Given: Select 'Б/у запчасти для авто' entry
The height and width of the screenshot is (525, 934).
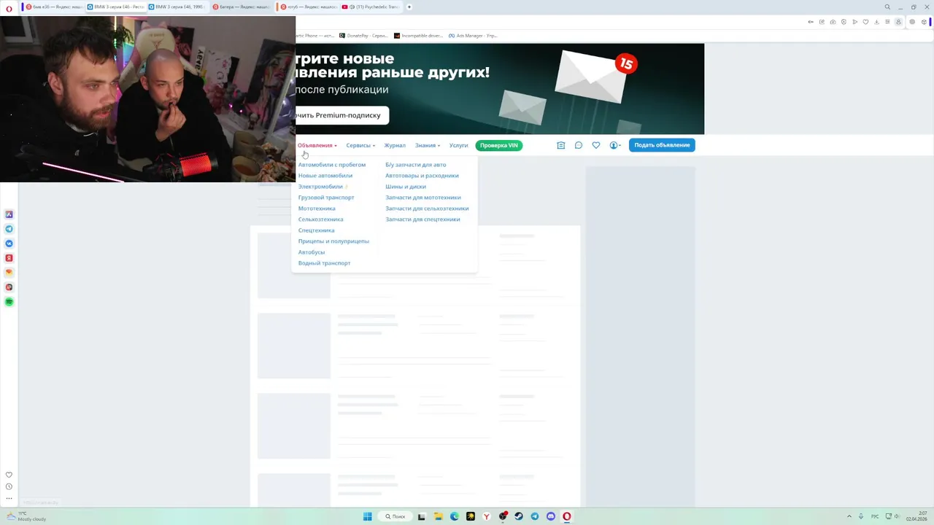Looking at the screenshot, I should tap(416, 165).
